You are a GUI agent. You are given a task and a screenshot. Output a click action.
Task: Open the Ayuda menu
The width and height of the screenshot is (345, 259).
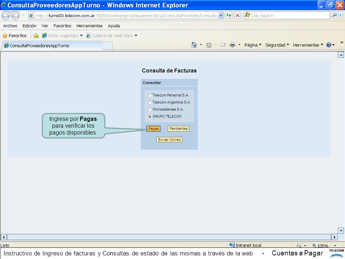[x=114, y=26]
